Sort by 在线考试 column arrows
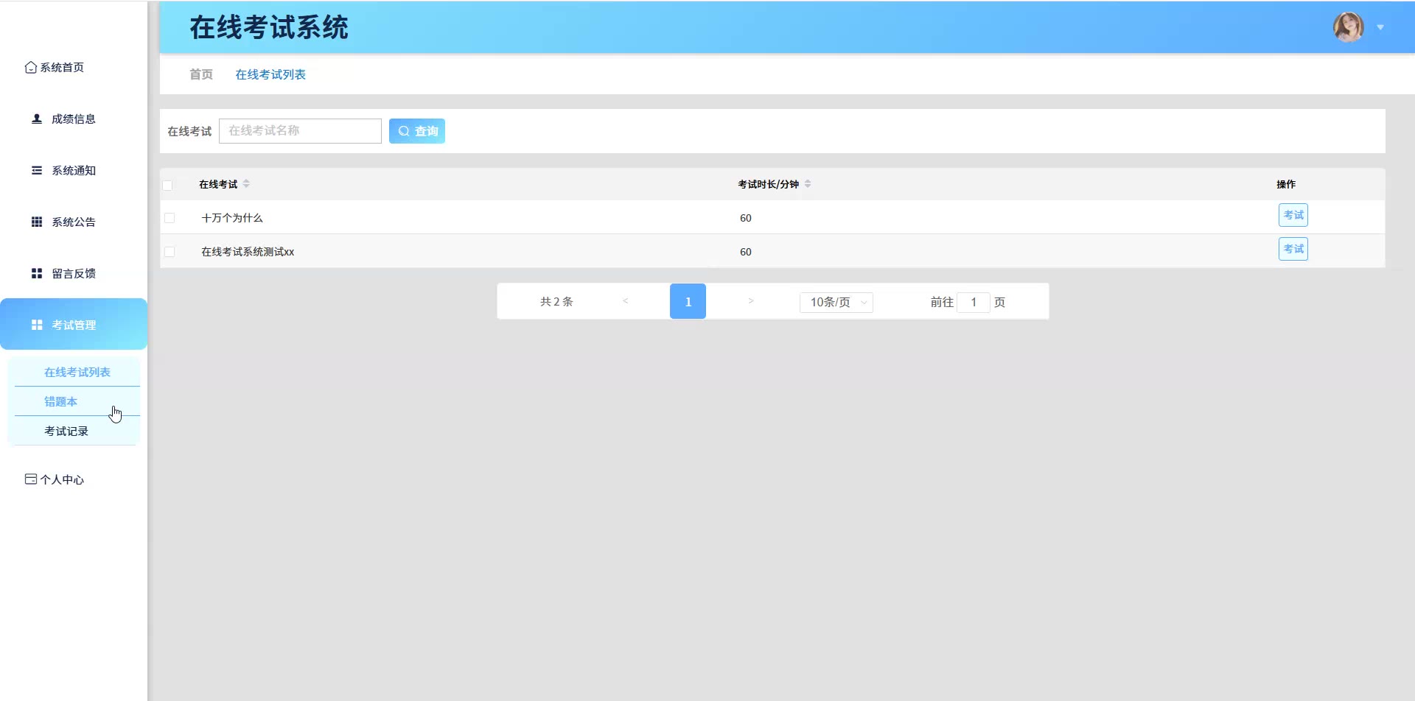The width and height of the screenshot is (1415, 701). pos(246,184)
